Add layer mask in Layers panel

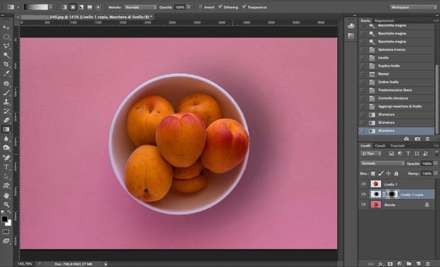tap(390, 263)
